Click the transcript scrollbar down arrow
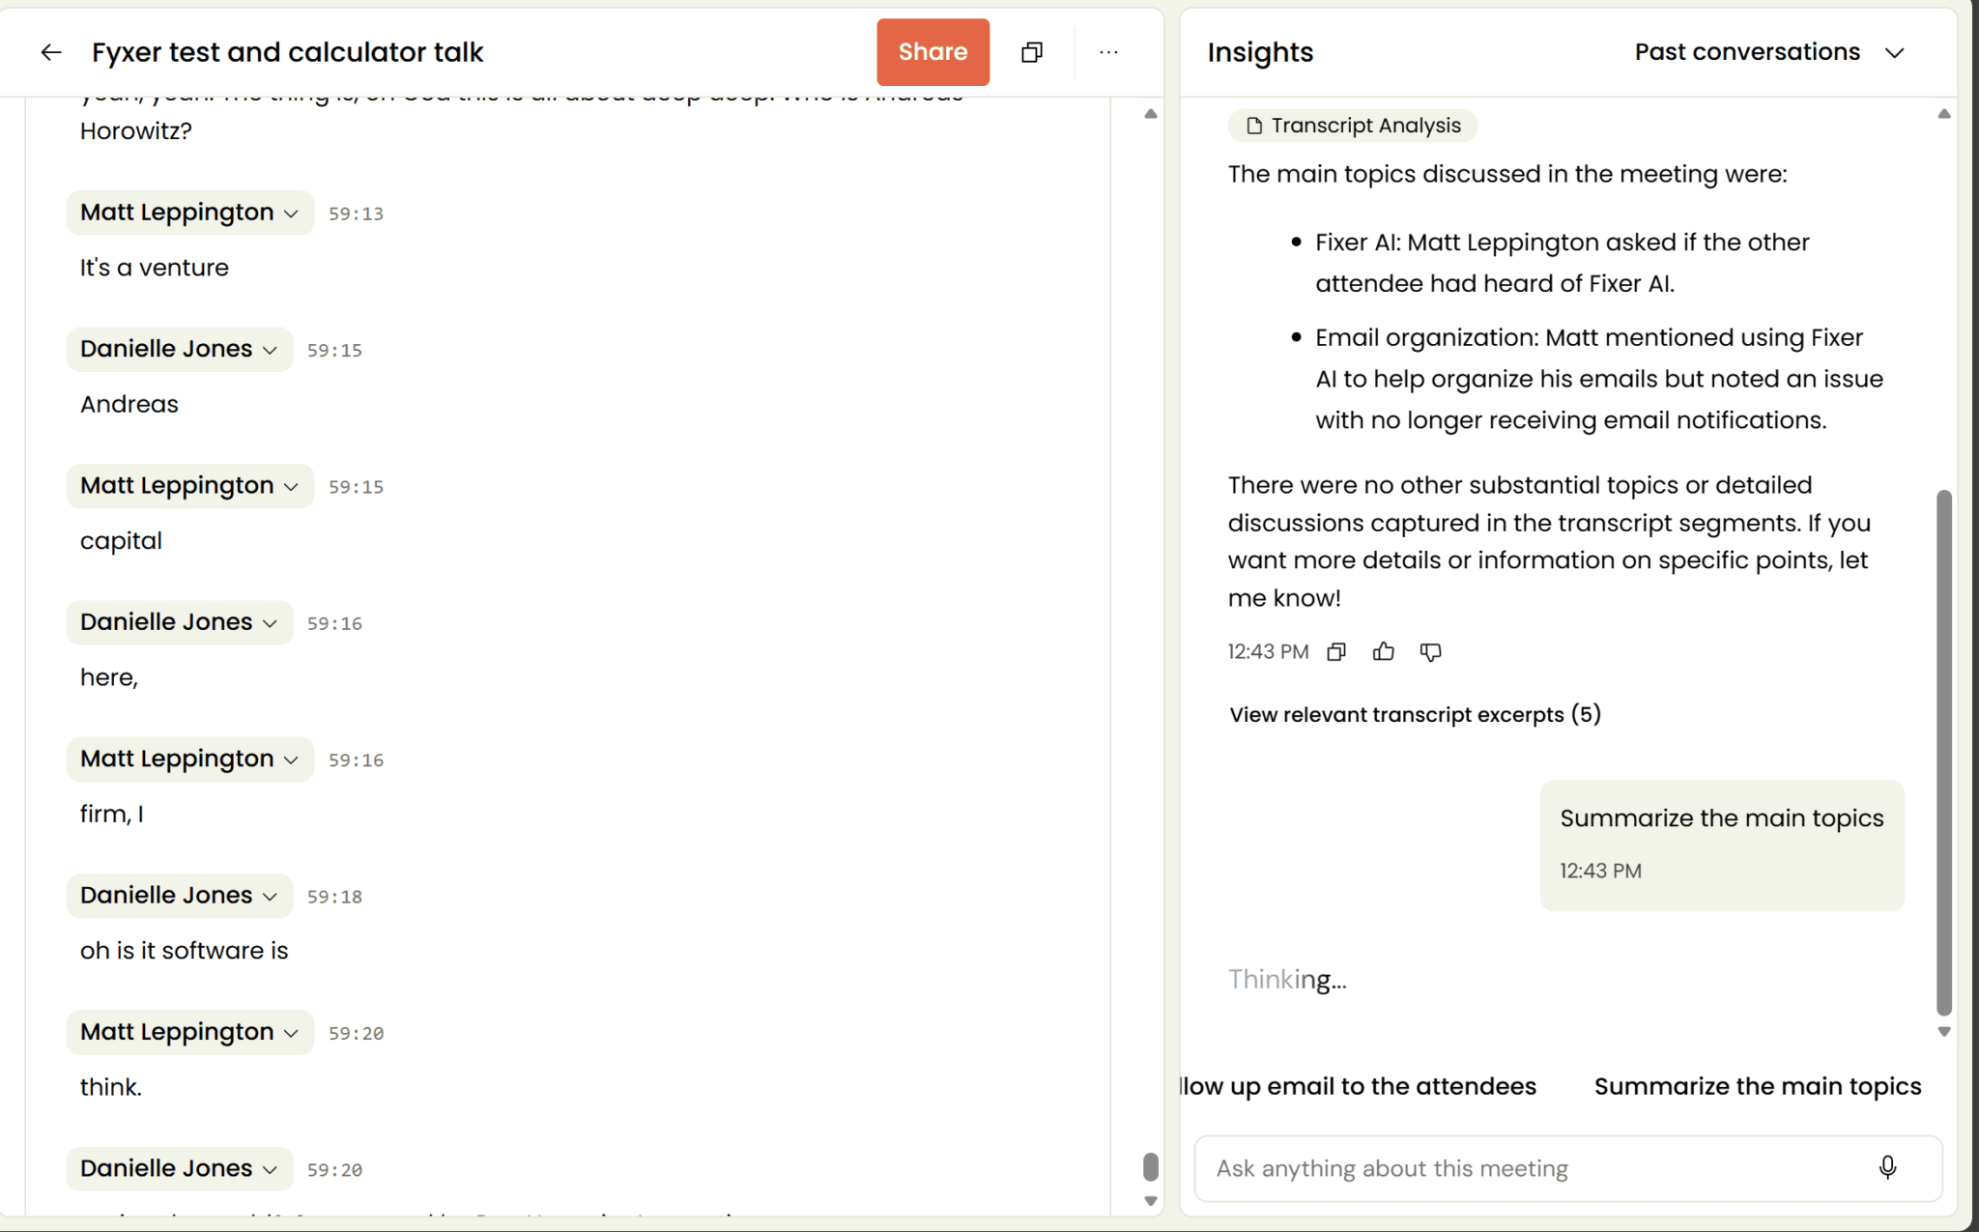This screenshot has width=1979, height=1232. [x=1150, y=1201]
